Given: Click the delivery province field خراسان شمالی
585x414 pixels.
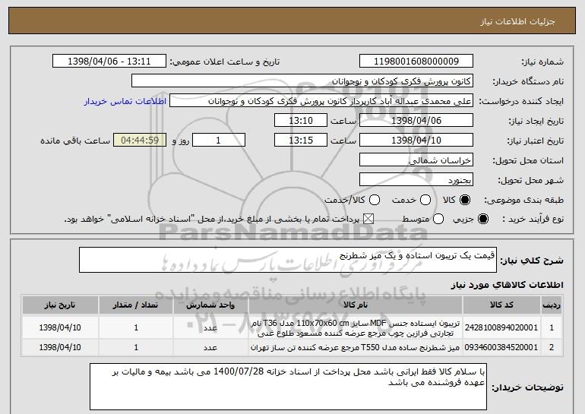Looking at the screenshot, I should 416,160.
